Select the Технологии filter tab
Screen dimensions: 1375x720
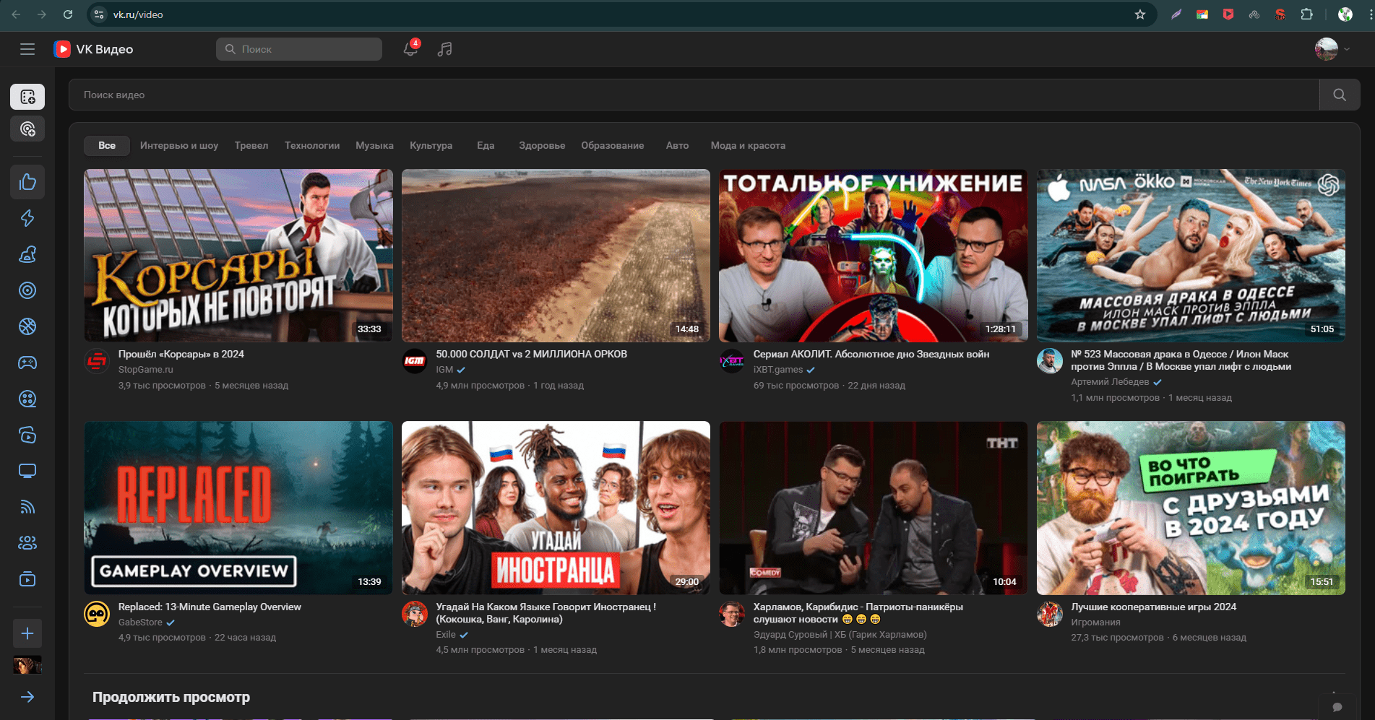point(312,145)
